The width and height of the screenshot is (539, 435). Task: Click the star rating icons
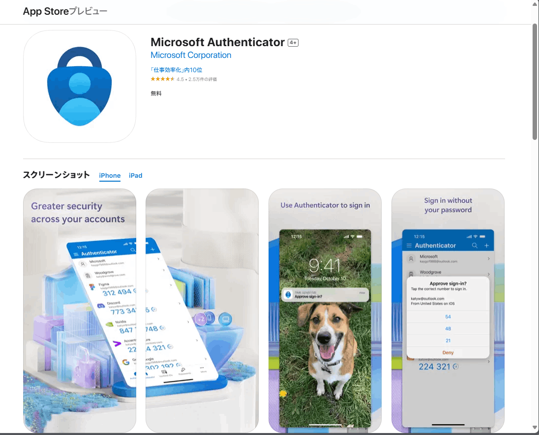(163, 79)
